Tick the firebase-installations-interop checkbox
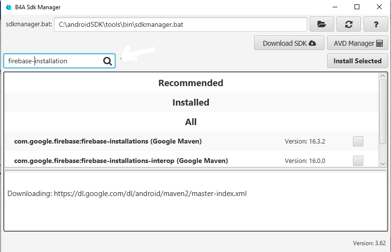Image resolution: width=391 pixels, height=252 pixels. coord(358,161)
